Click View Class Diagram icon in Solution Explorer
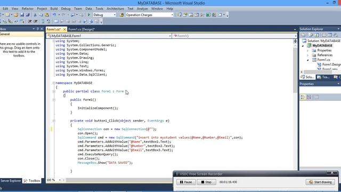This screenshot has height=192, width=341. (336, 35)
